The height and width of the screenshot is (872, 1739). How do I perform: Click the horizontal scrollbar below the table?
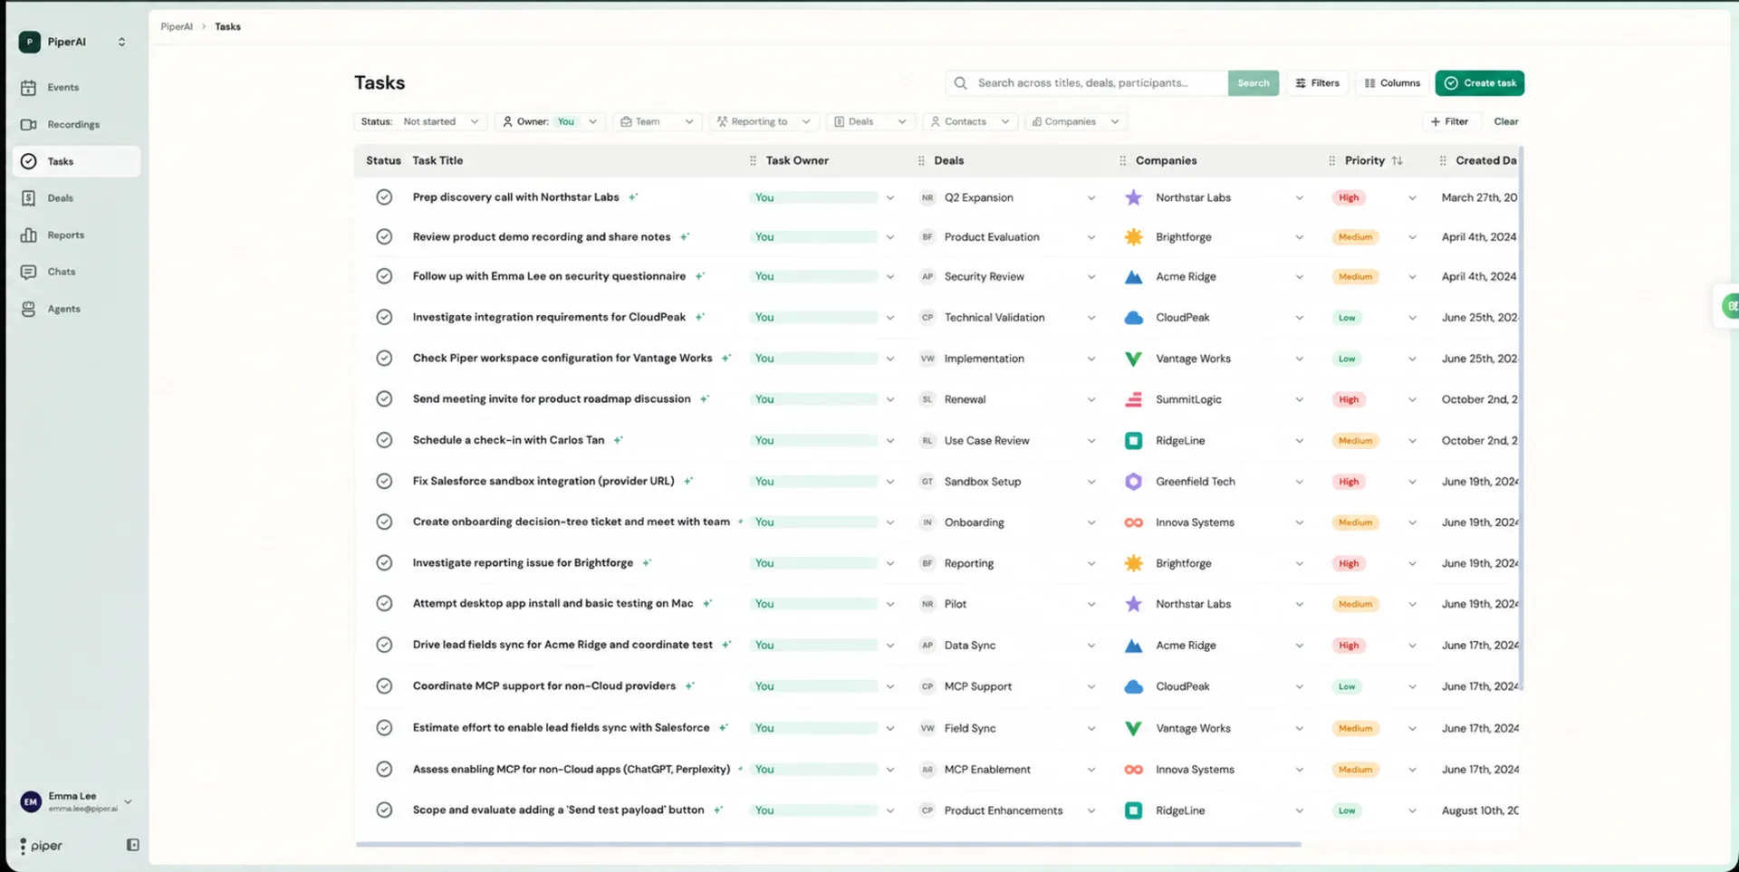[x=828, y=844]
